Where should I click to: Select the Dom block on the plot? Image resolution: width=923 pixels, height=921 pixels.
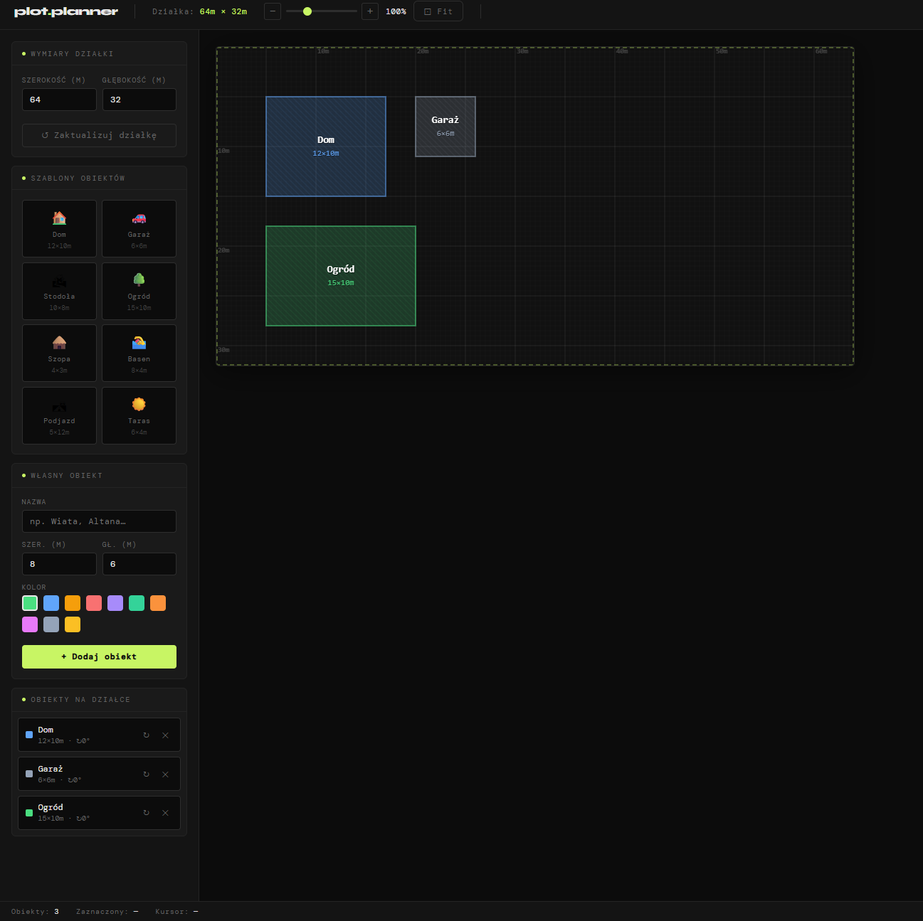(x=326, y=147)
